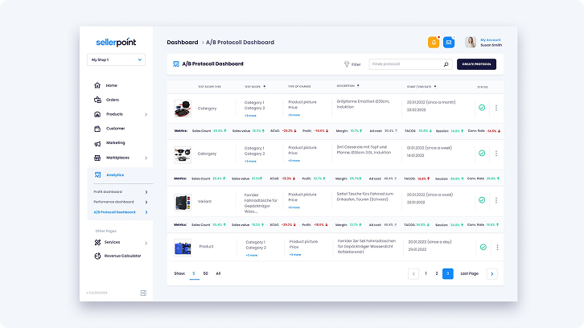The width and height of the screenshot is (584, 328).
Task: Click the Revenue Calculator icon
Action: [x=97, y=256]
